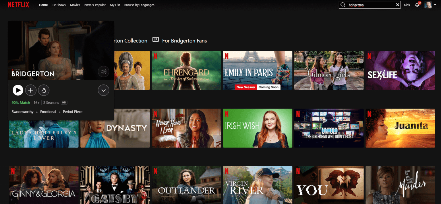Clear the bridgerton search text
Viewport: 441px width, 204px height.
(397, 5)
